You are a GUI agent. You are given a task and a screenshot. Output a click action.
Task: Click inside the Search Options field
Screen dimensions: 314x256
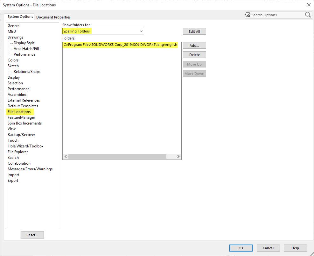click(277, 15)
